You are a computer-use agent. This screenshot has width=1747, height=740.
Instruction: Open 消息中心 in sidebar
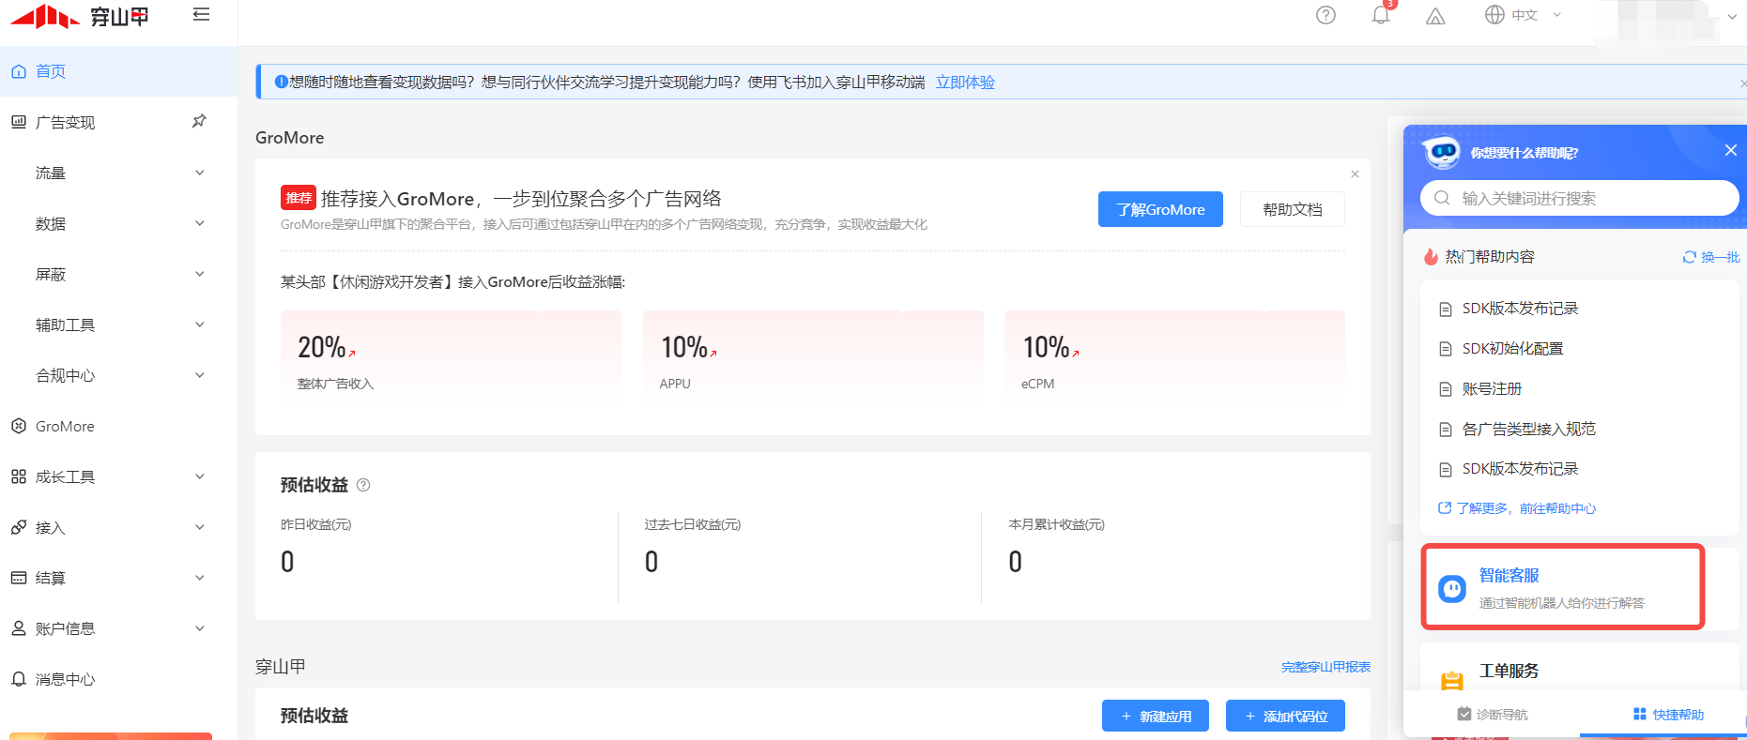[118, 679]
